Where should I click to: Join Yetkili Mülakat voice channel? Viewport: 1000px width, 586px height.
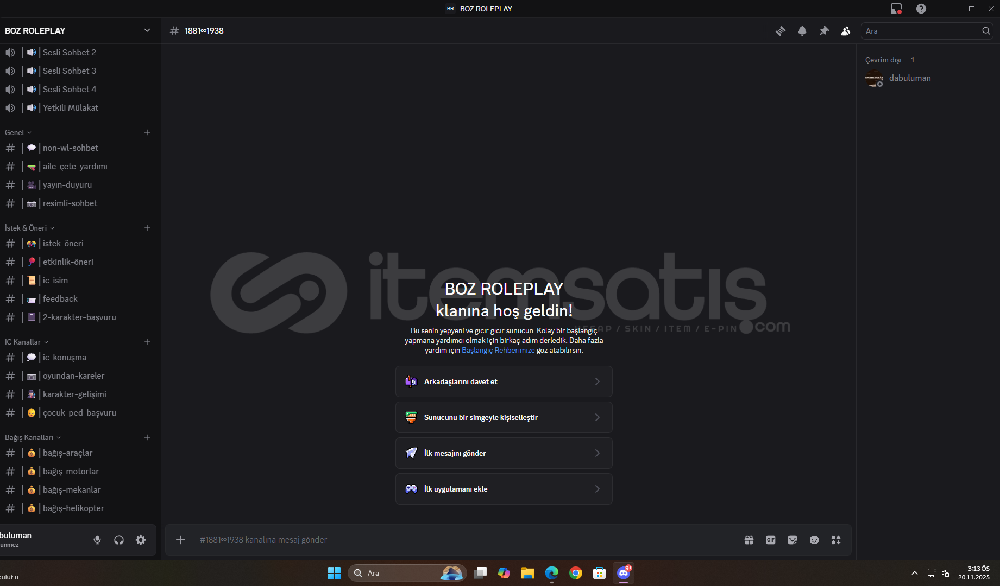point(78,108)
